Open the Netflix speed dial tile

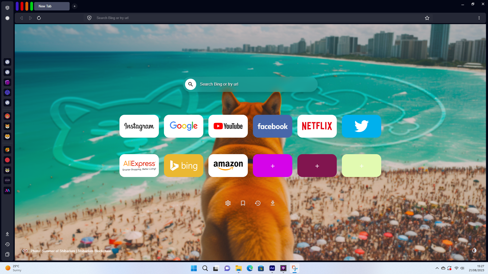(x=317, y=126)
